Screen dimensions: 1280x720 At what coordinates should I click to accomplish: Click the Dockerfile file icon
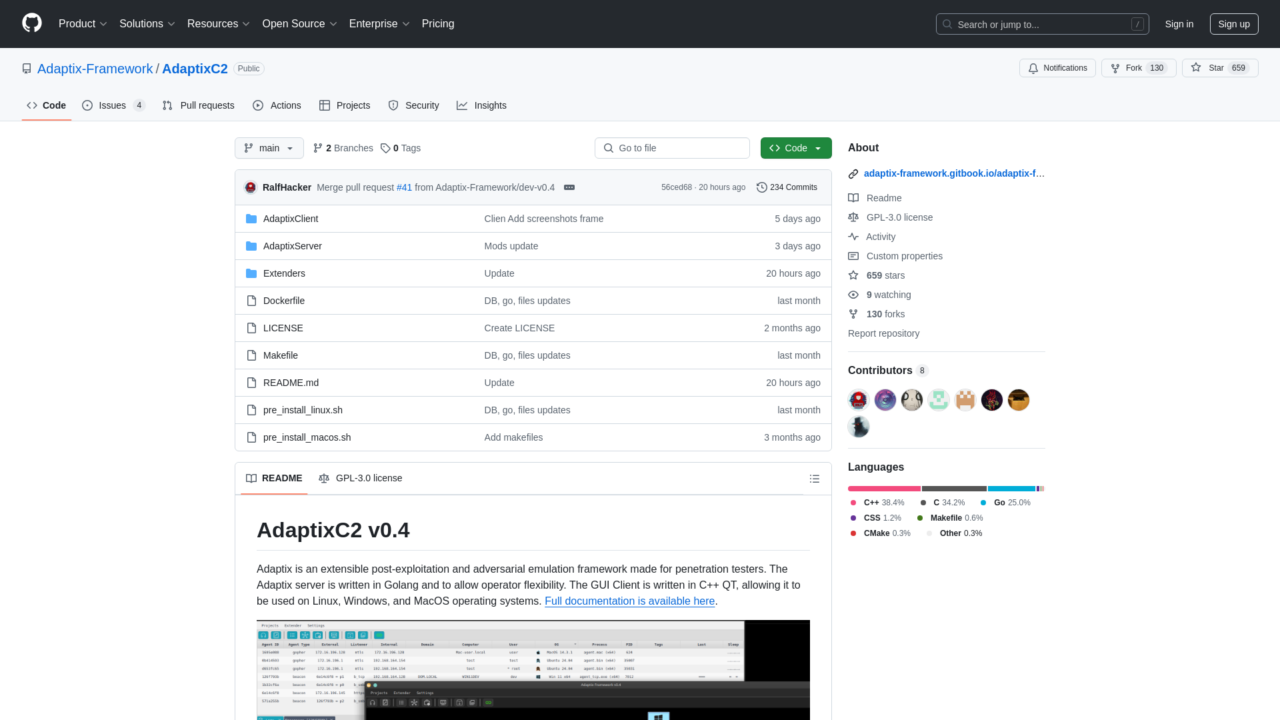251,301
